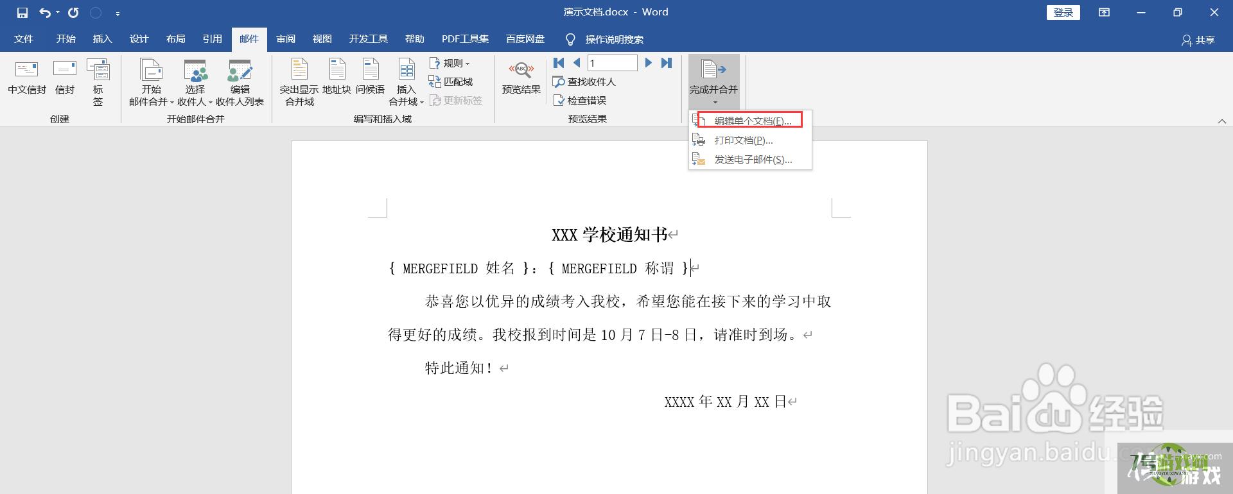This screenshot has height=494, width=1233.
Task: Switch to 审阅 ribbon tab
Action: (286, 39)
